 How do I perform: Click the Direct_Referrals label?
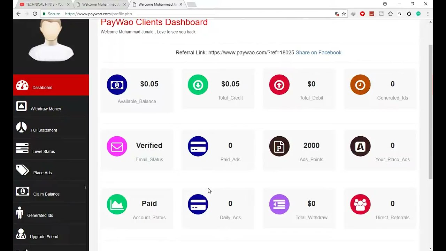point(392,218)
